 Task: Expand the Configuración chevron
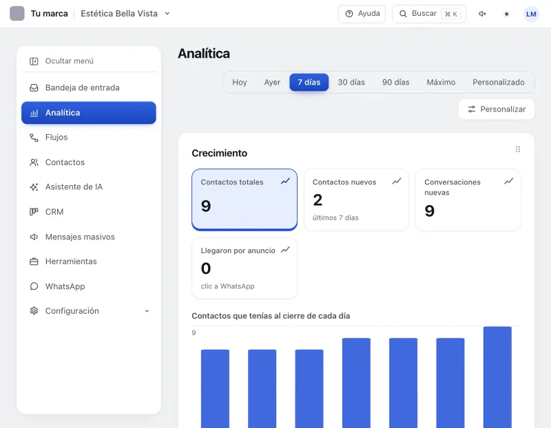147,311
